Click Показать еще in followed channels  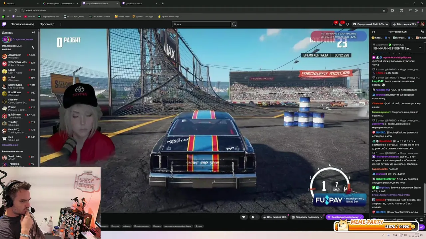(x=10, y=145)
